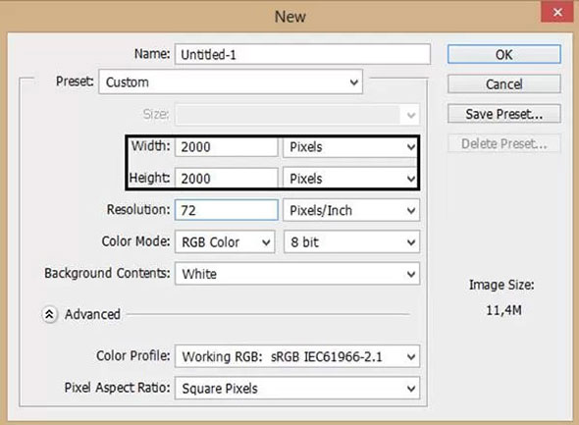Viewport: 579px width, 425px height.
Task: Click the Delete Preset... button
Action: [504, 143]
